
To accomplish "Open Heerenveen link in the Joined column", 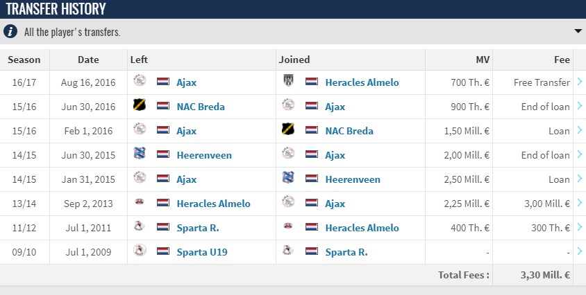I will coord(353,179).
